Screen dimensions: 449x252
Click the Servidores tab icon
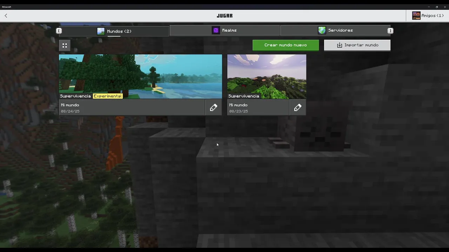tap(322, 30)
